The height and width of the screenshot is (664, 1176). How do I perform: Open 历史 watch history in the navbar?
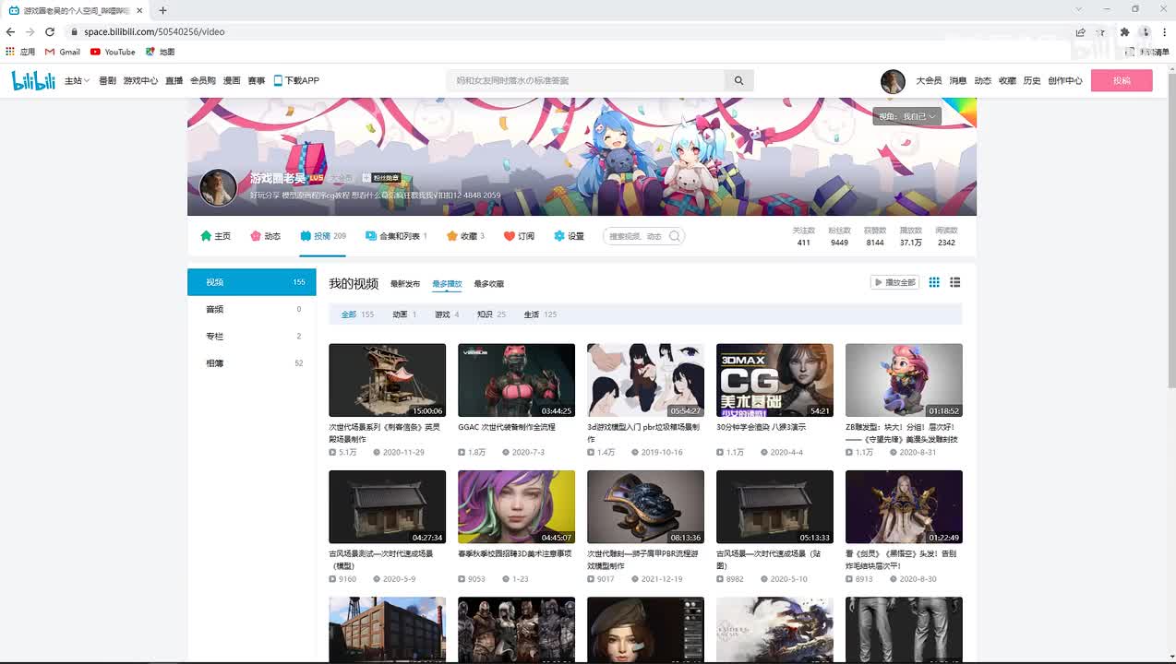pyautogui.click(x=1032, y=80)
